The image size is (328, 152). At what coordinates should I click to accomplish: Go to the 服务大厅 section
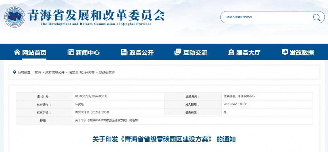pos(248,53)
